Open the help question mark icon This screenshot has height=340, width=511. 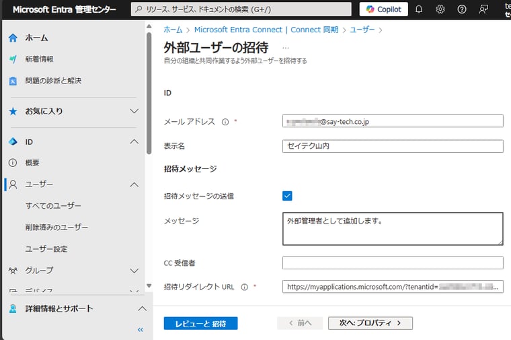461,9
